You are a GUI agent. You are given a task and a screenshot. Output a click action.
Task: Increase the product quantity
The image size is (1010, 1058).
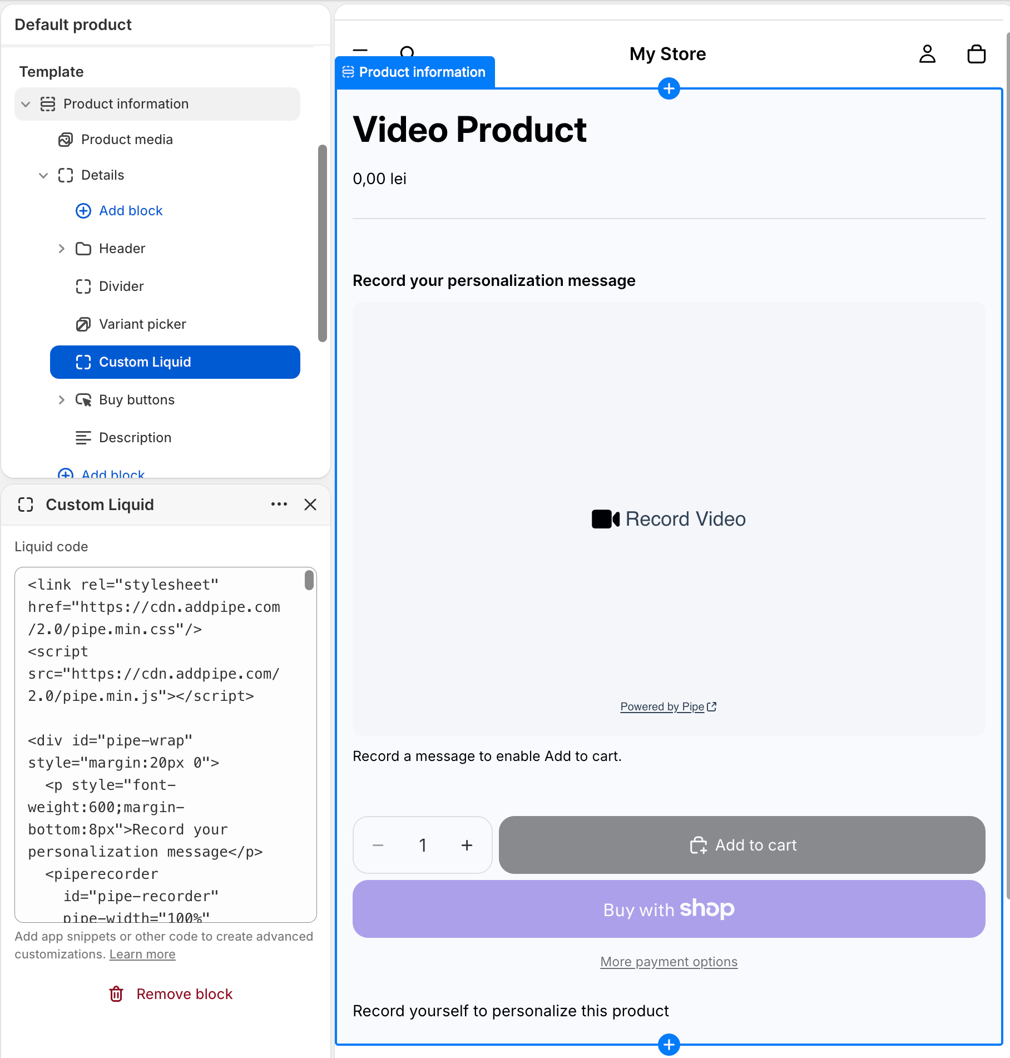[x=467, y=845]
